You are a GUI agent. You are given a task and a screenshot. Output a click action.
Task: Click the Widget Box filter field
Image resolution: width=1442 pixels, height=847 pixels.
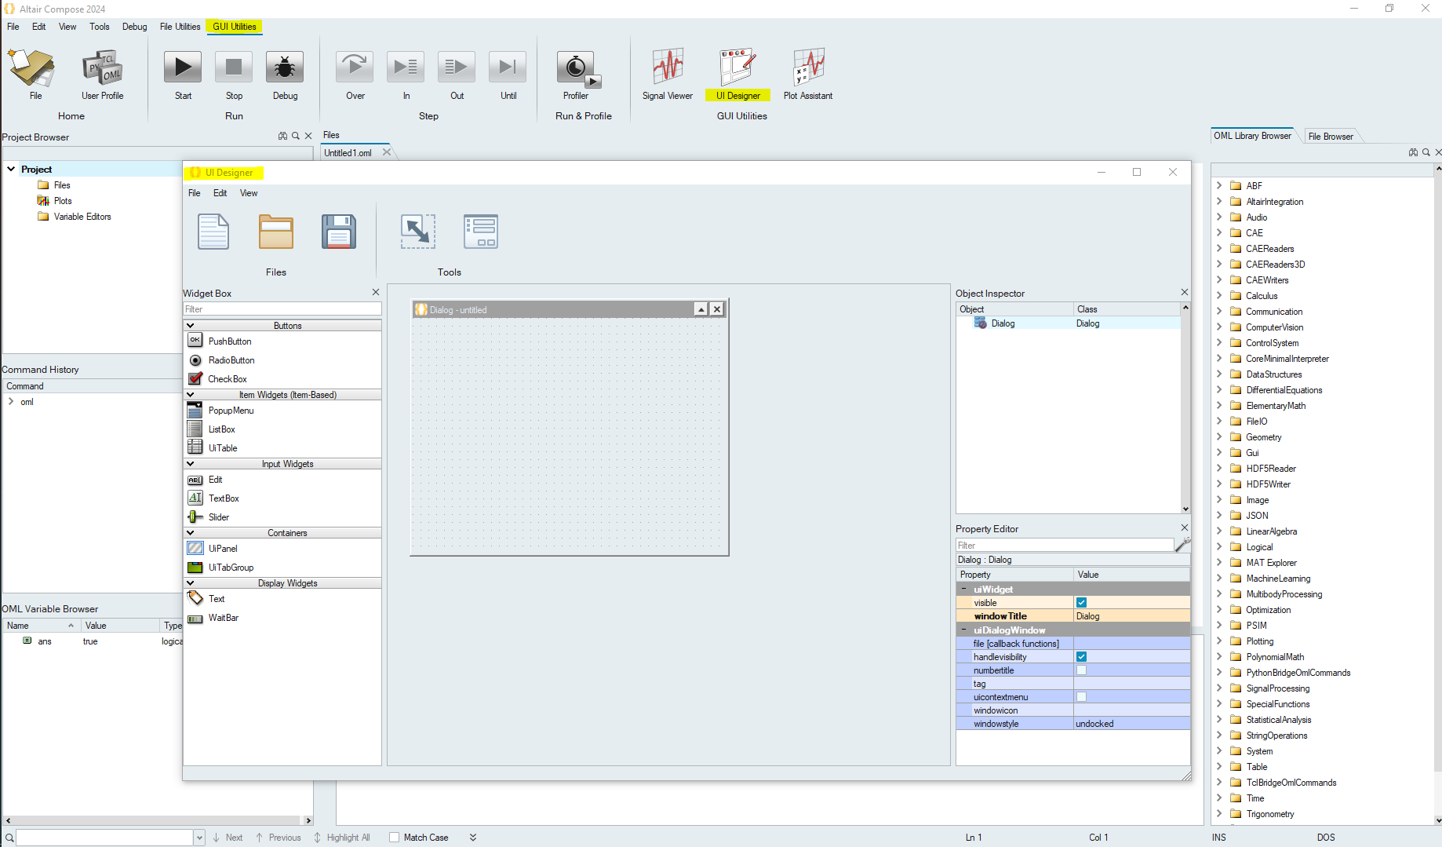(282, 309)
